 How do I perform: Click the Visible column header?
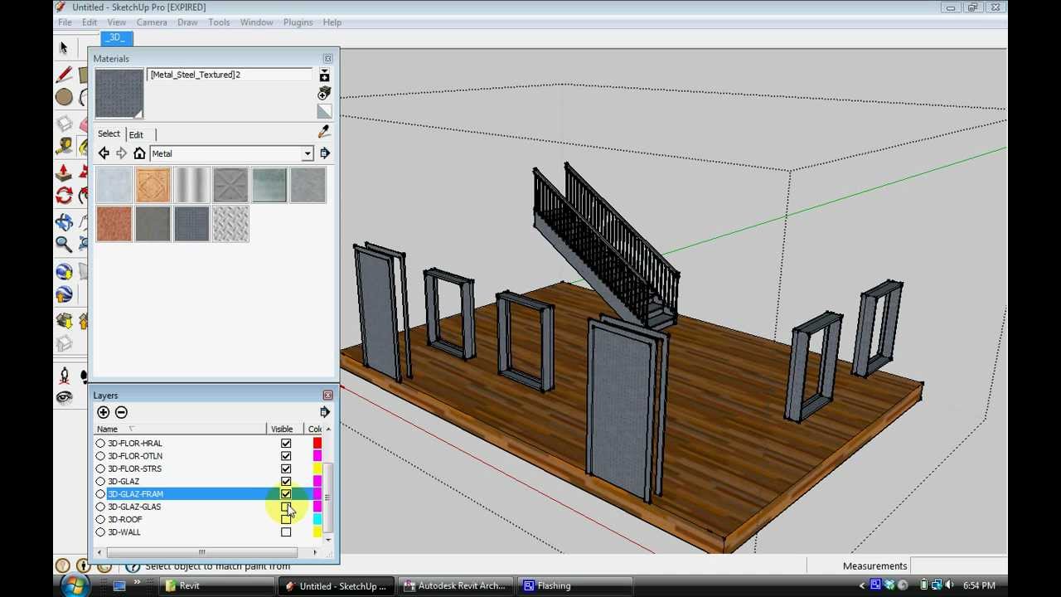coord(282,429)
